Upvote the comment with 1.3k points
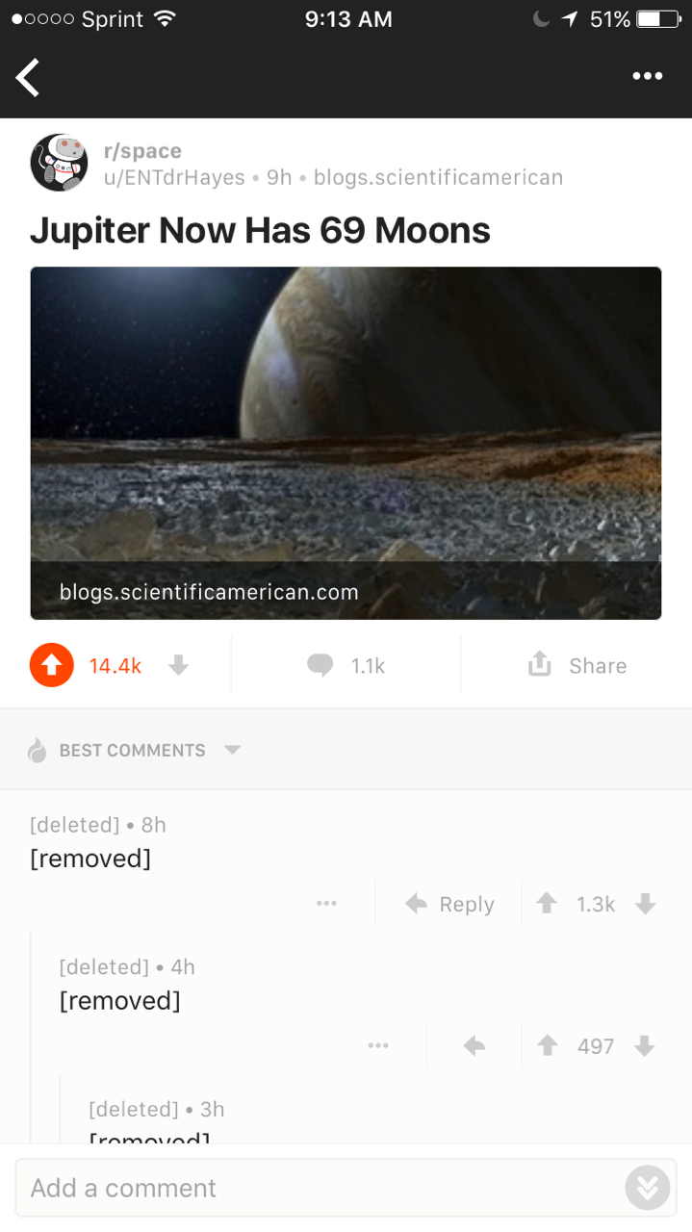 click(x=547, y=904)
